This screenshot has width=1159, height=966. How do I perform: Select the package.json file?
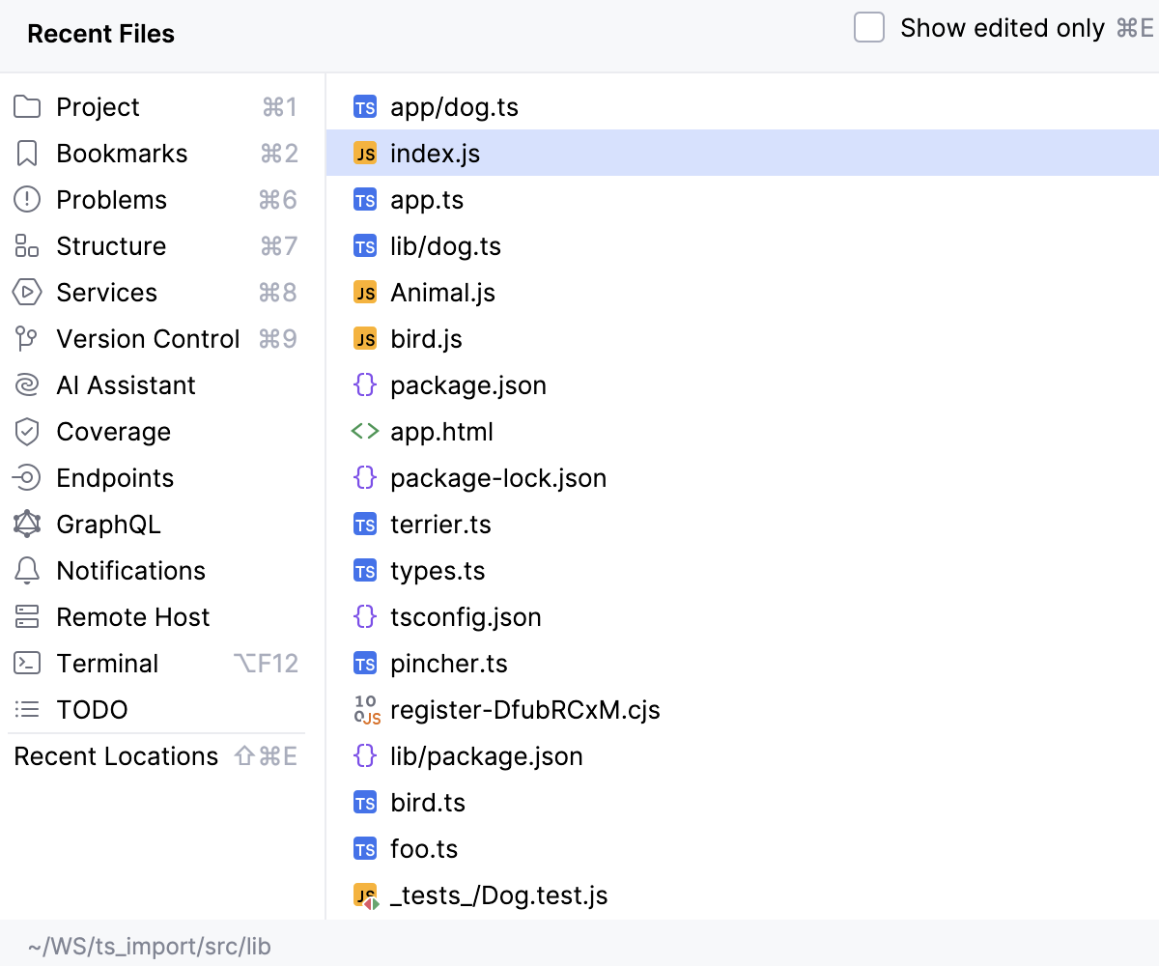(x=467, y=384)
